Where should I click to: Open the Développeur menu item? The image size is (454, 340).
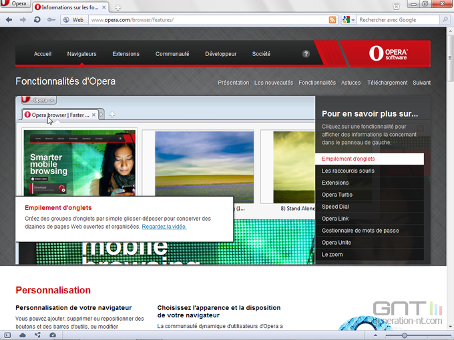(220, 54)
